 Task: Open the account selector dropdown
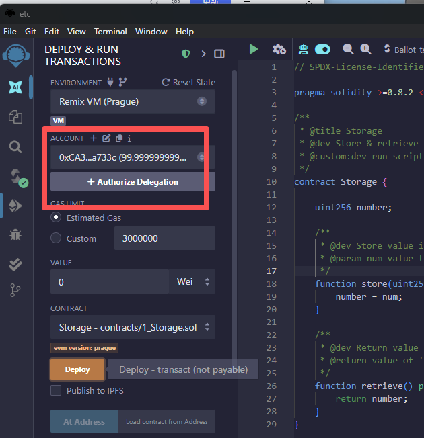click(x=133, y=157)
